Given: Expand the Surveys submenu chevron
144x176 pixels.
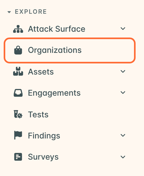Looking at the screenshot, I should pyautogui.click(x=123, y=157).
